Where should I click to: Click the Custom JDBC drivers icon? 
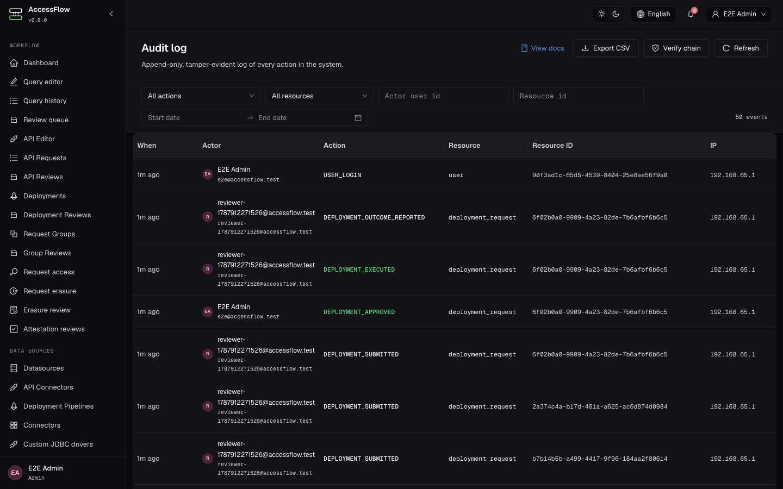(x=14, y=444)
